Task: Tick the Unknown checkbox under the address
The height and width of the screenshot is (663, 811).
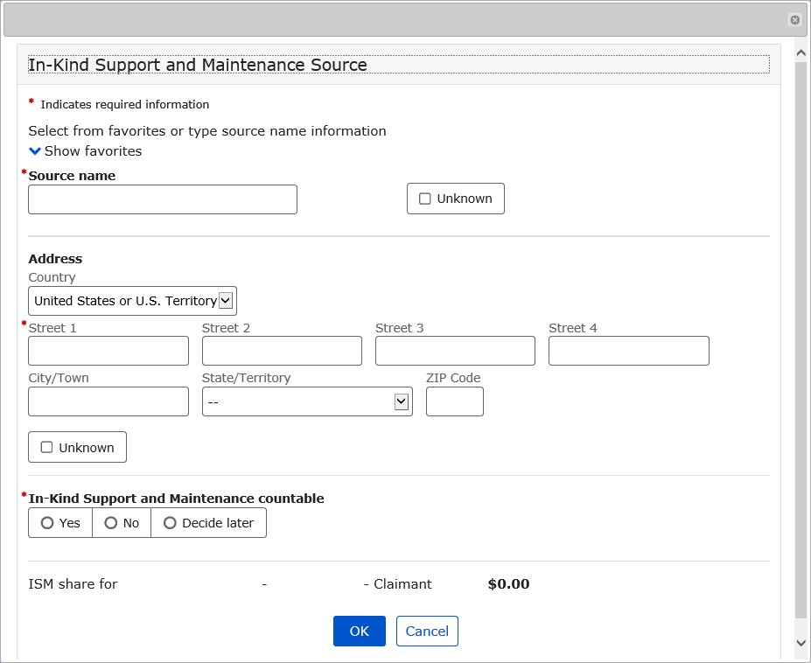Action: point(47,447)
